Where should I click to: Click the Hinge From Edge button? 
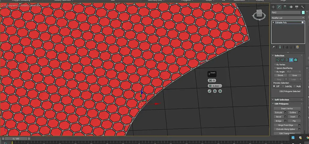(x=285, y=125)
